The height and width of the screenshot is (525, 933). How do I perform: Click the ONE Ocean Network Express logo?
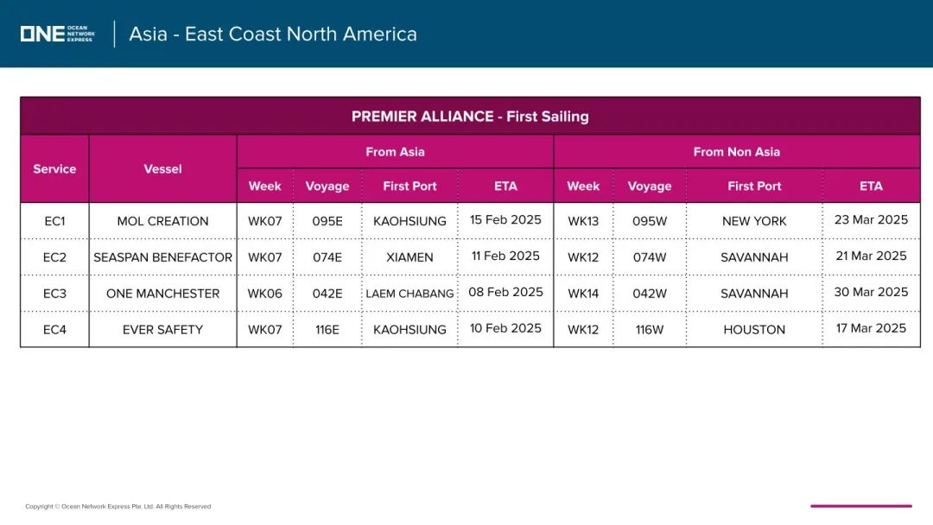(57, 34)
